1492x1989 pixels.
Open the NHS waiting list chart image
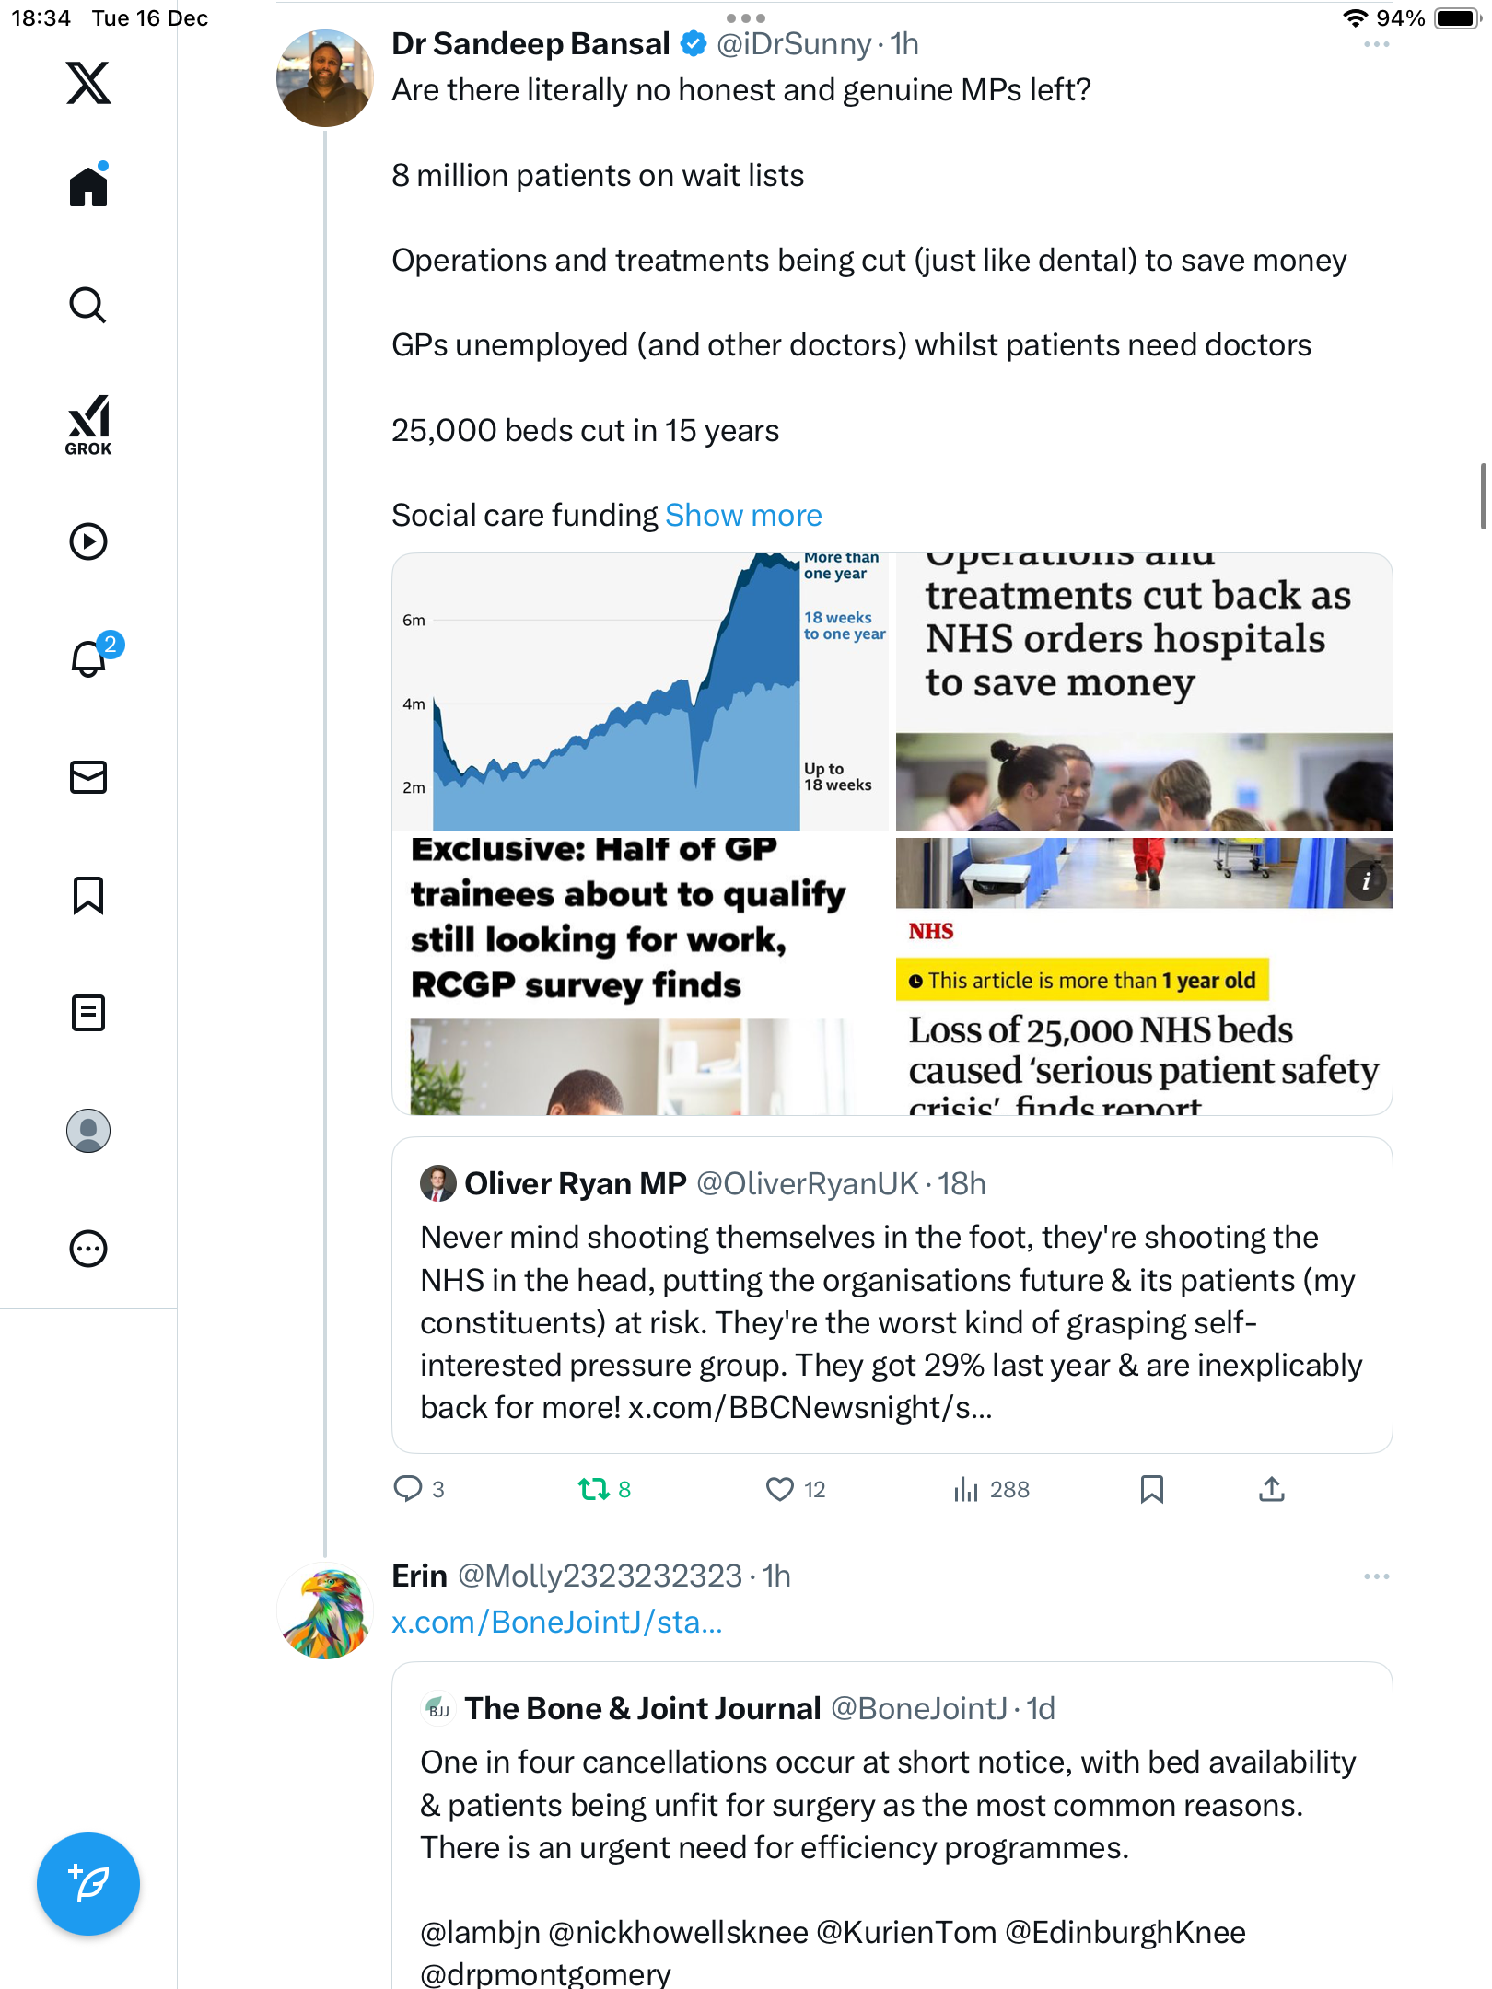642,692
